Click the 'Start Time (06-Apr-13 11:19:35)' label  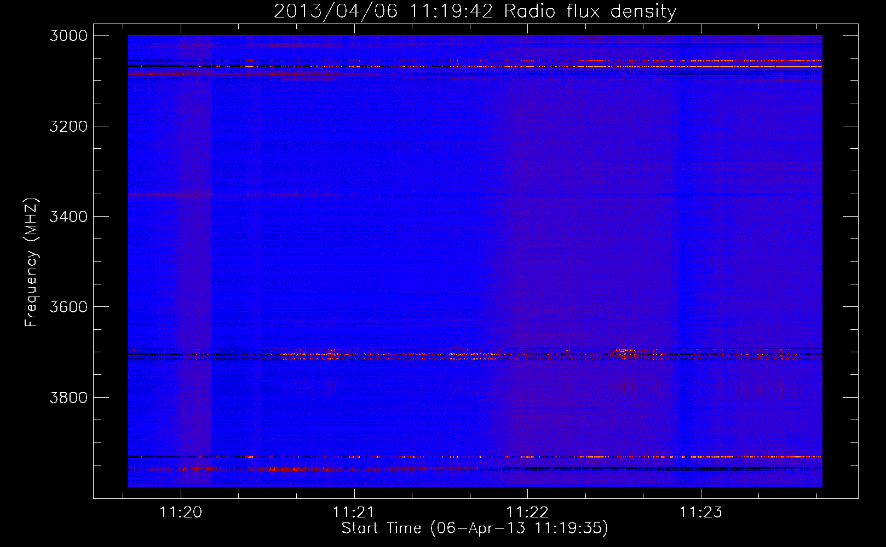[475, 528]
